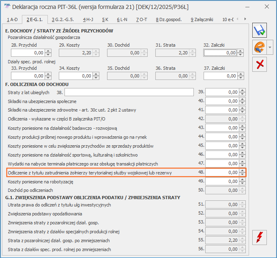Decrease field 40 value with down arrow

[x=243, y=103]
